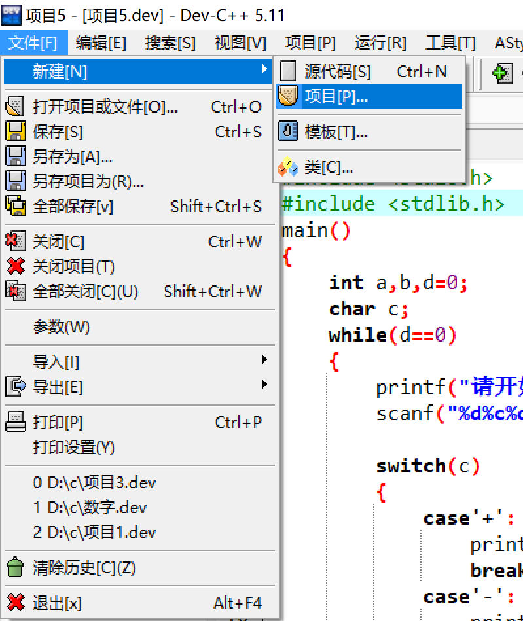Click the Close file icon
This screenshot has width=523, height=621.
coord(16,241)
